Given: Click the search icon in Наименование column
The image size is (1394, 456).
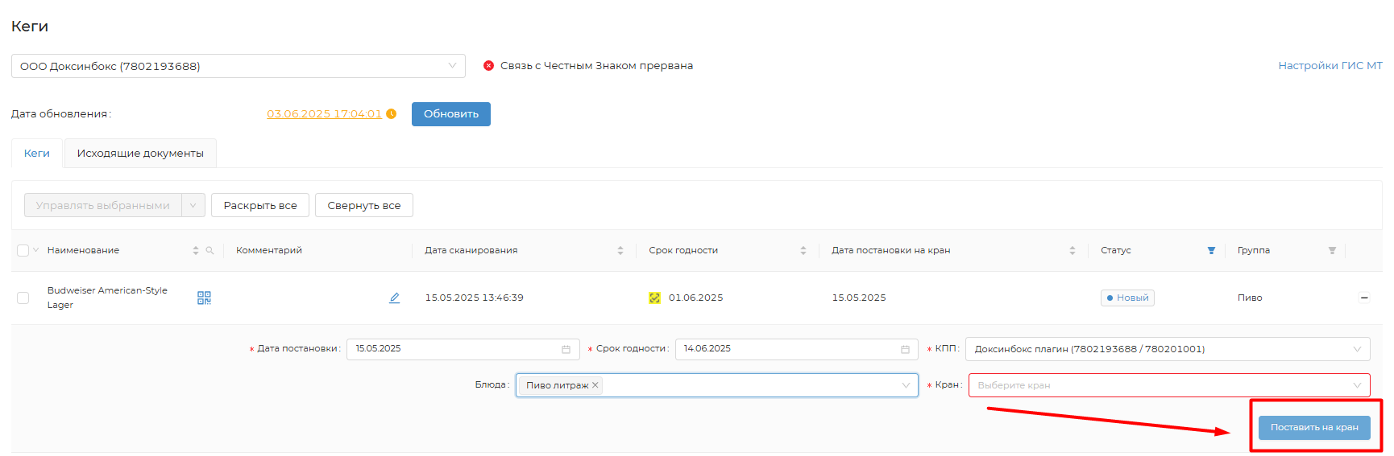Looking at the screenshot, I should (x=210, y=251).
